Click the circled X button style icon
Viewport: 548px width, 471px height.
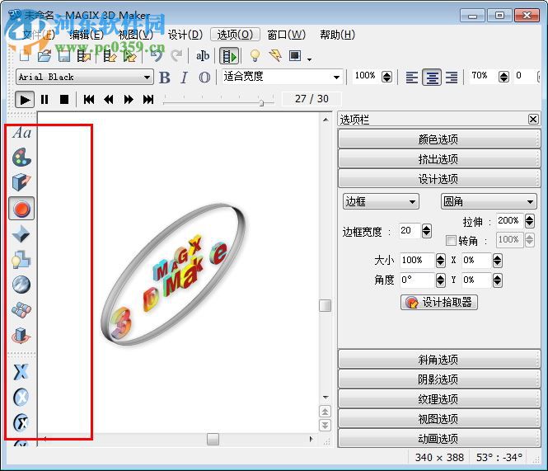click(x=21, y=397)
